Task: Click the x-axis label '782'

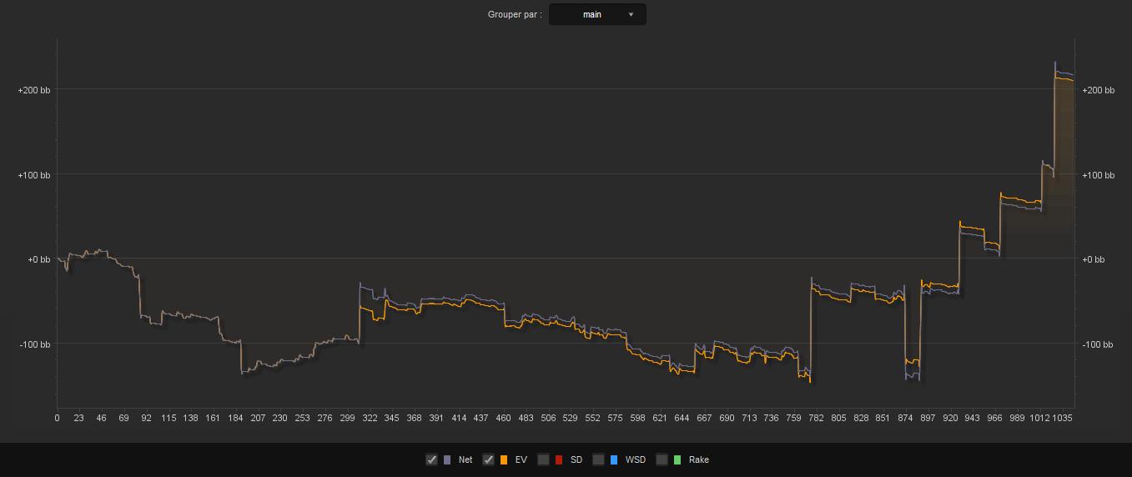Action: (x=816, y=418)
